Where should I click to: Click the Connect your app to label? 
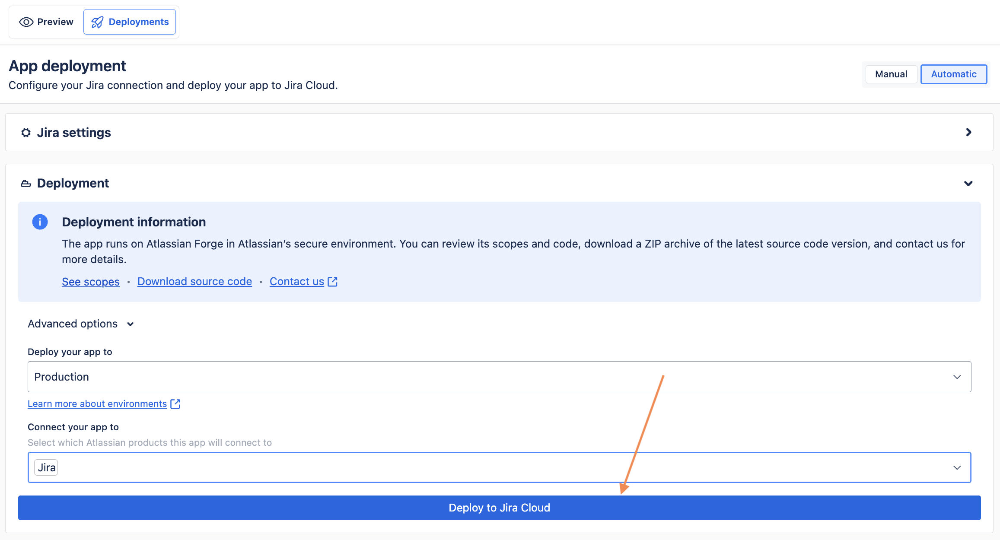click(x=73, y=427)
